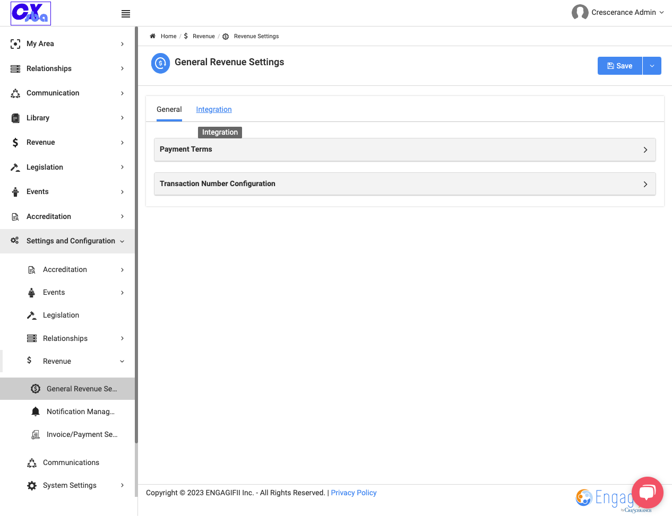The height and width of the screenshot is (517, 672).
Task: Open the Privacy Policy link
Action: [354, 493]
